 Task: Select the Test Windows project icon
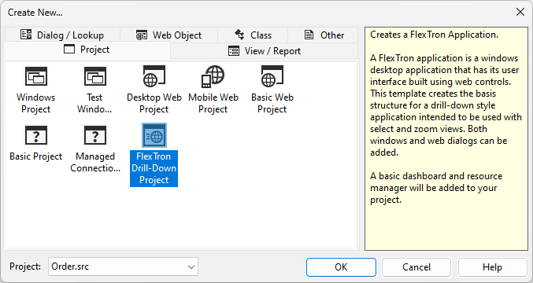click(x=94, y=76)
